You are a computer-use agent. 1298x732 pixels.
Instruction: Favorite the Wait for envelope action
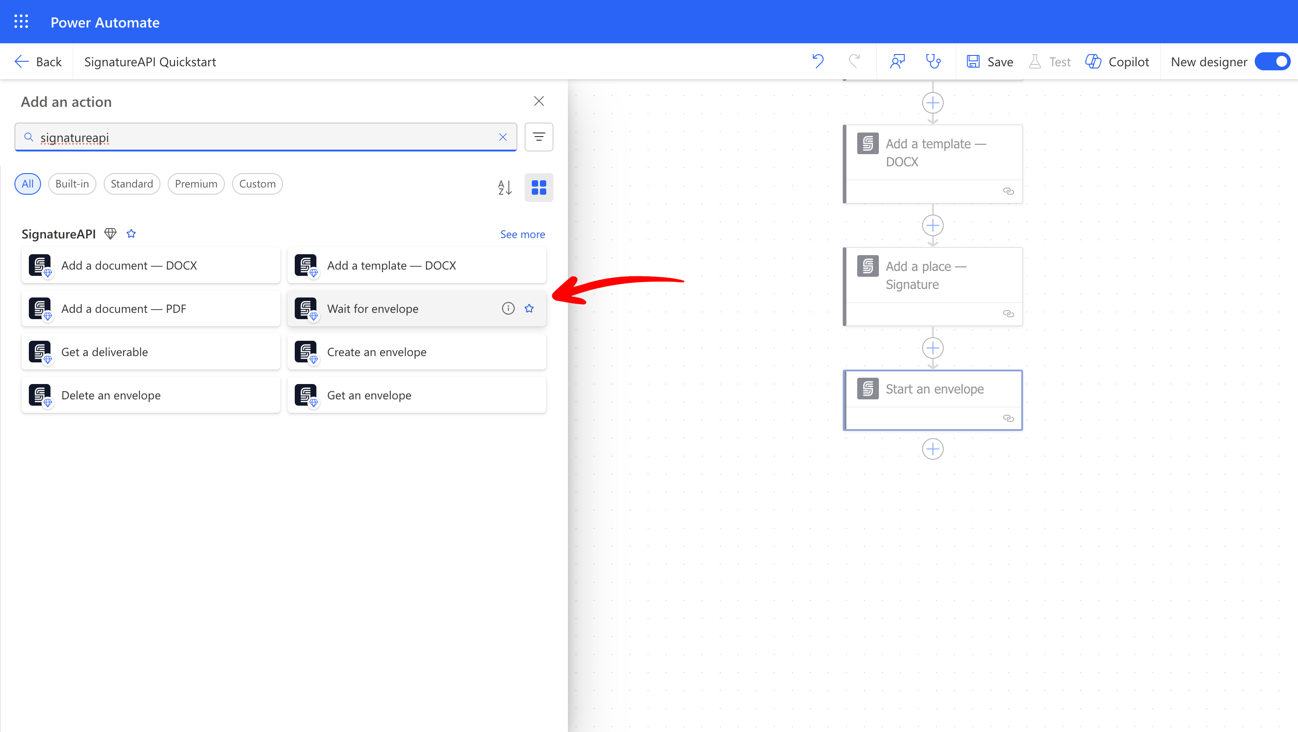point(529,308)
